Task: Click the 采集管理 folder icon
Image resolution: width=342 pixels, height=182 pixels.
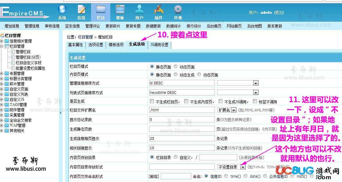Action: (7, 115)
